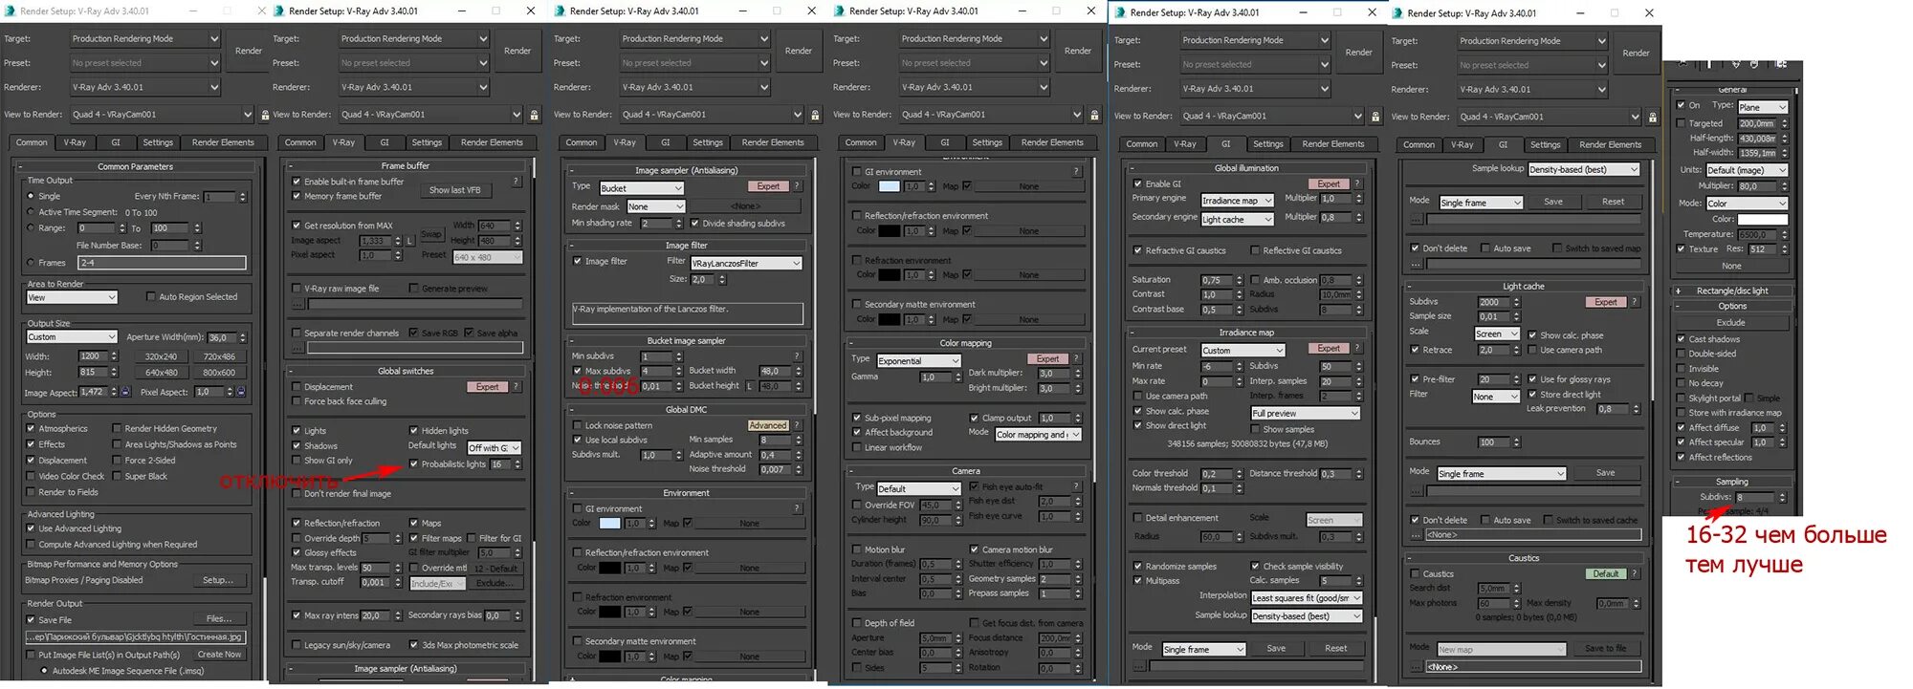Image resolution: width=1913 pixels, height=689 pixels.
Task: Click the Show last VFB button
Action: coord(454,190)
